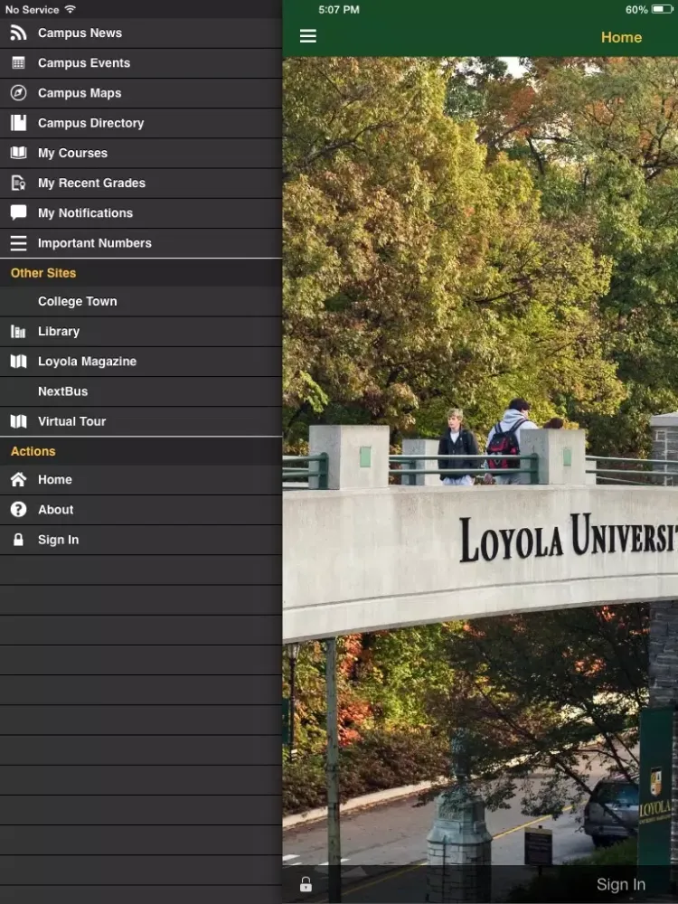Image resolution: width=678 pixels, height=904 pixels.
Task: Tap the Virtual Tour map icon
Action: pyautogui.click(x=18, y=421)
